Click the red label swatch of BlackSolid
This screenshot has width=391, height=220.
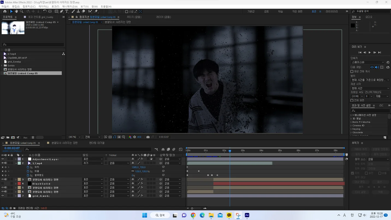click(19, 184)
